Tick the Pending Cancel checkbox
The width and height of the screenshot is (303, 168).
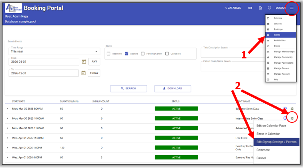(144, 54)
